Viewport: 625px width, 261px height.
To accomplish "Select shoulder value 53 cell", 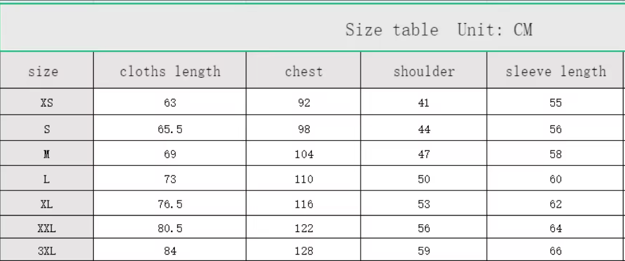I will [x=424, y=204].
